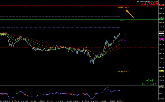This screenshot has height=102, width=165.
Task: Select the green dash-dot horizontal line
Action: 79,43
